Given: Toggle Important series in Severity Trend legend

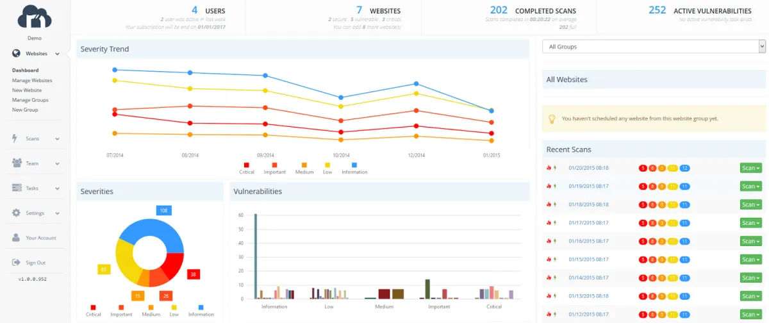Looking at the screenshot, I should (x=276, y=169).
